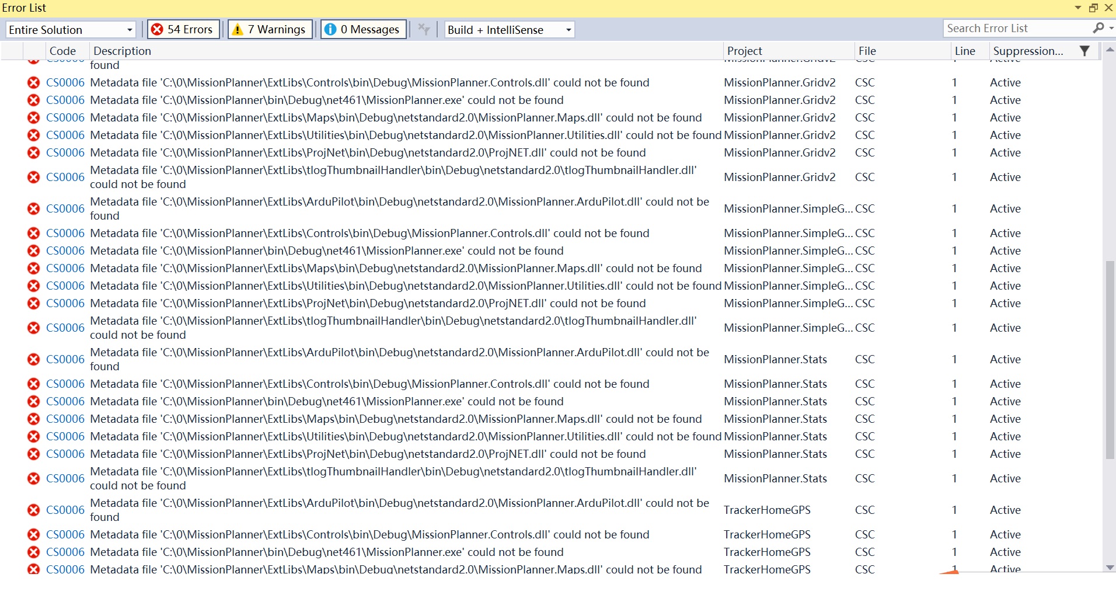Click inside the Search Error List field
1116x612 pixels.
click(1016, 28)
